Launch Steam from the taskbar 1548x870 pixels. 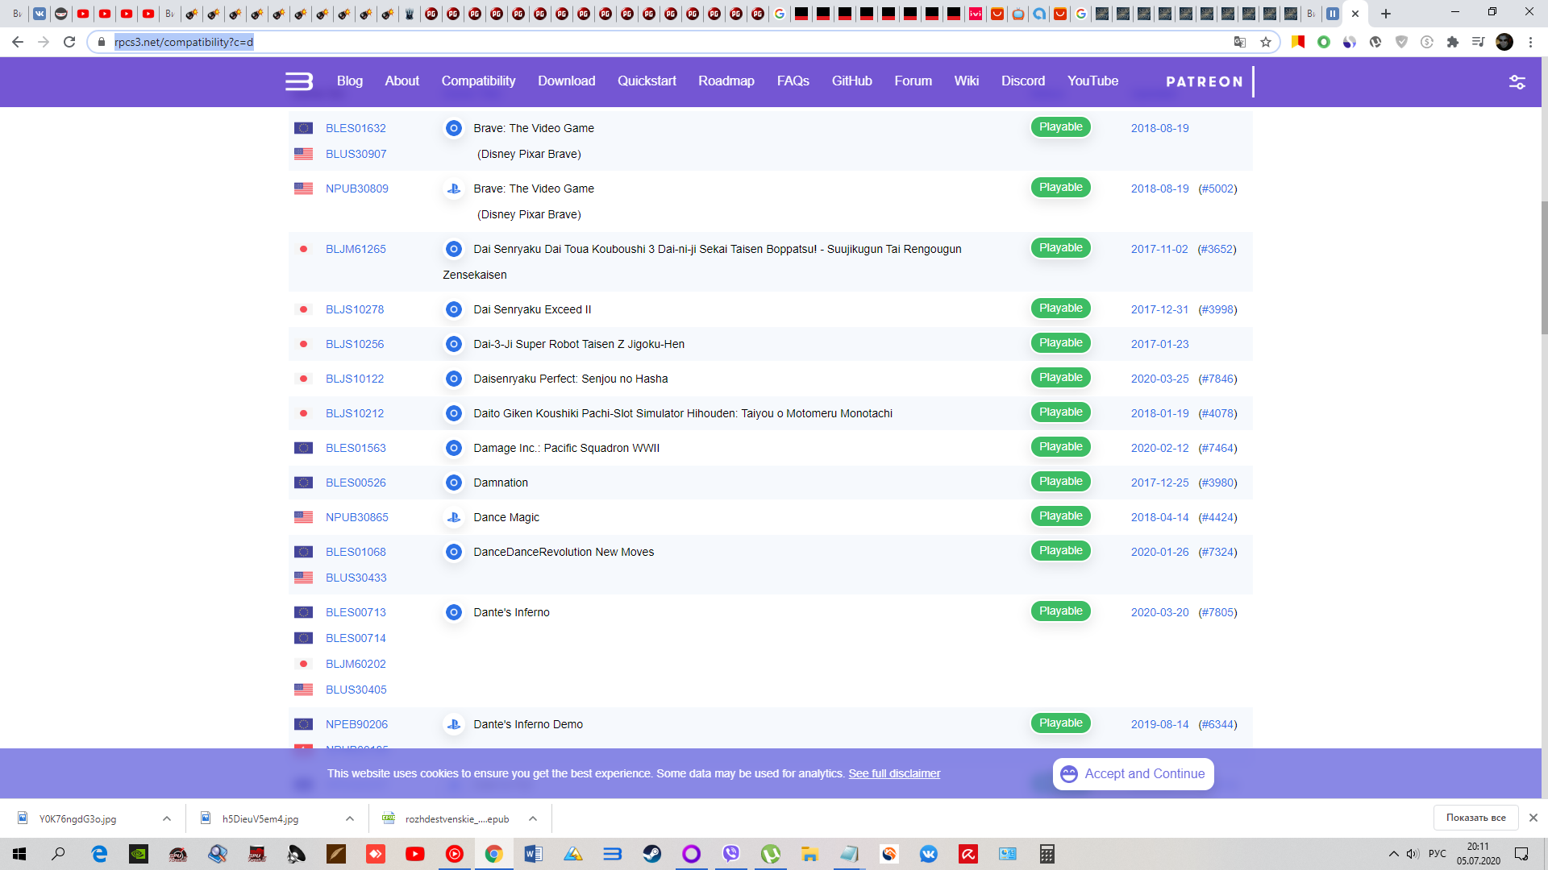pos(651,854)
